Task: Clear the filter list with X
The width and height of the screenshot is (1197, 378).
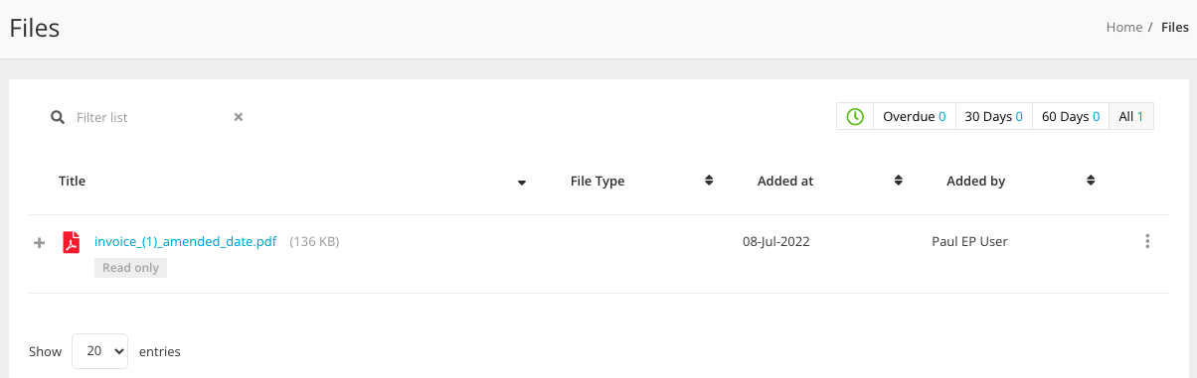Action: 239,117
